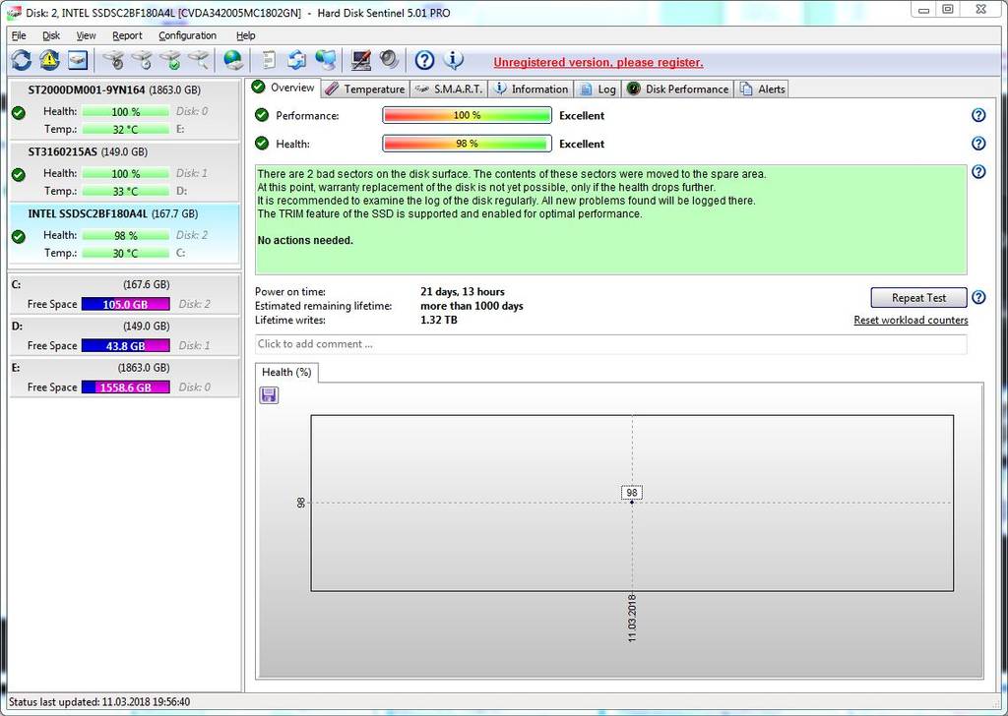Click D: free space 43.8 GB bar
1008x716 pixels.
(x=125, y=345)
